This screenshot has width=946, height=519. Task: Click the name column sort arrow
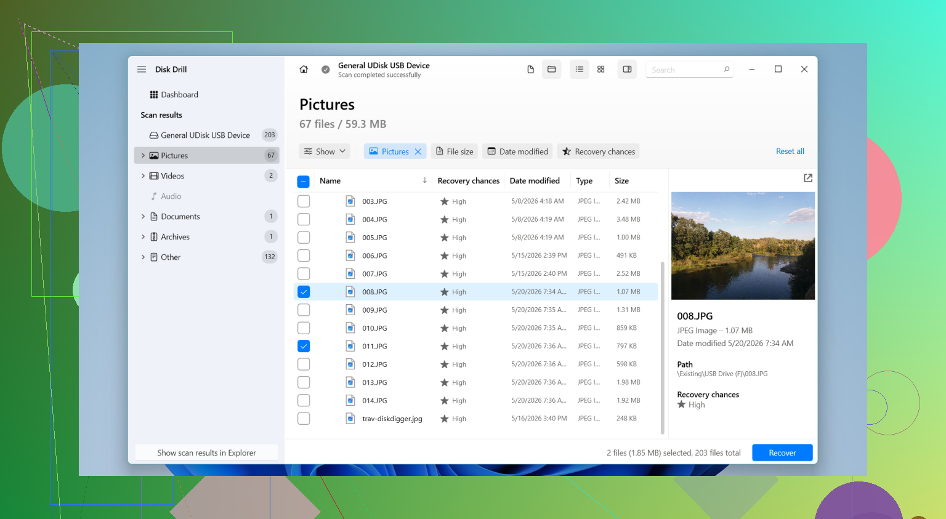424,180
